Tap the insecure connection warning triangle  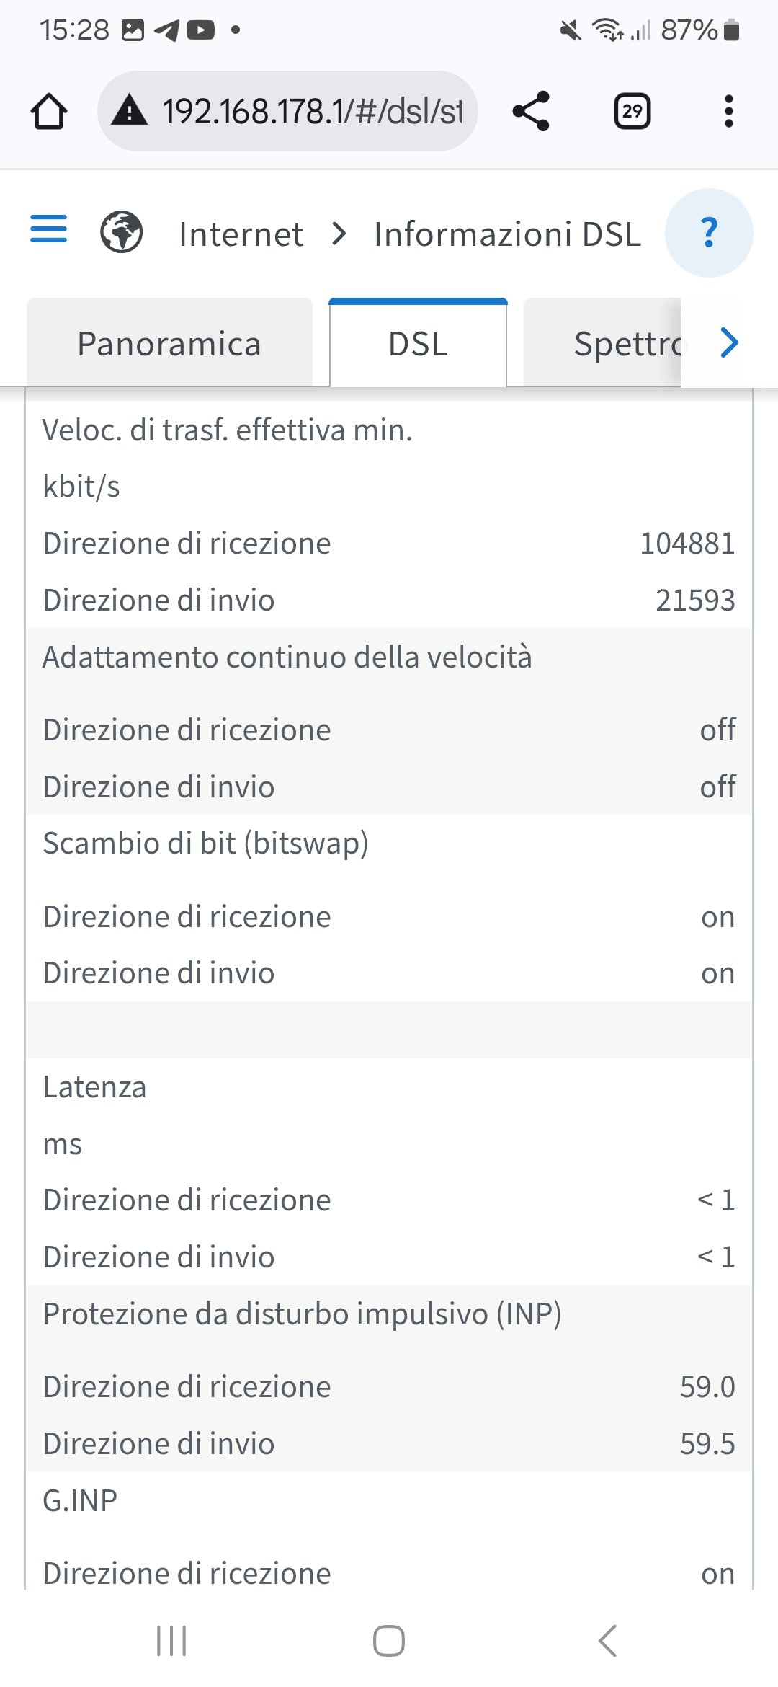point(130,111)
